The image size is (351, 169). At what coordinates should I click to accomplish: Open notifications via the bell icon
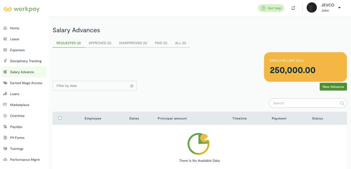coord(293,8)
